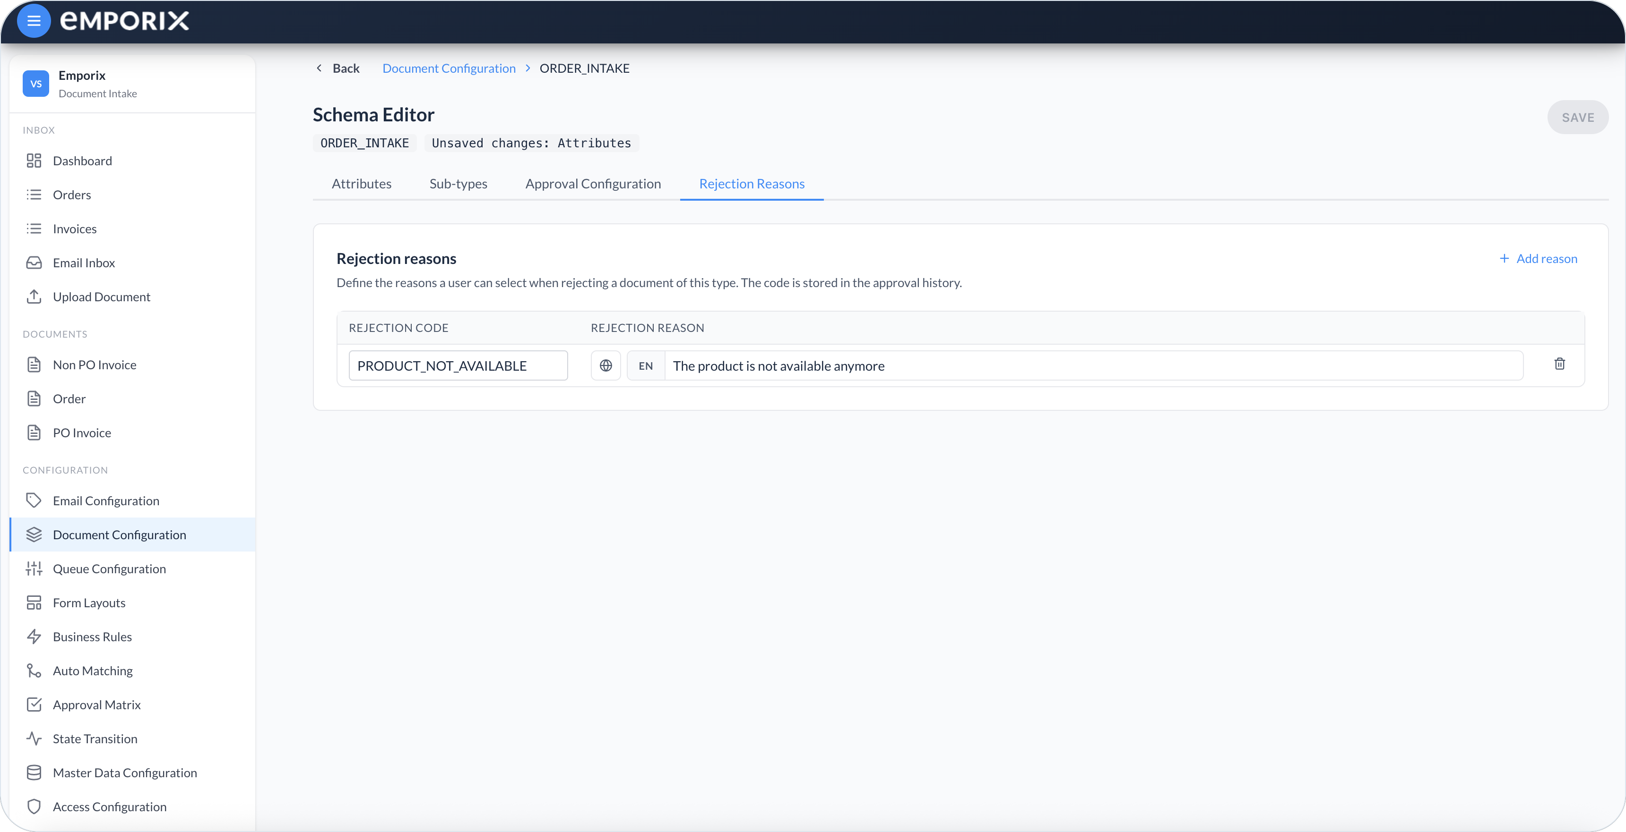Click the VS tenant avatar
The height and width of the screenshot is (832, 1626).
click(36, 84)
